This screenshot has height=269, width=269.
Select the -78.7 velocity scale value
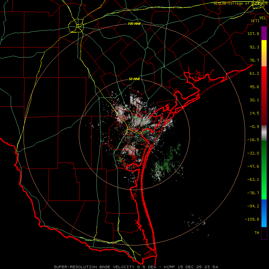(x=253, y=193)
